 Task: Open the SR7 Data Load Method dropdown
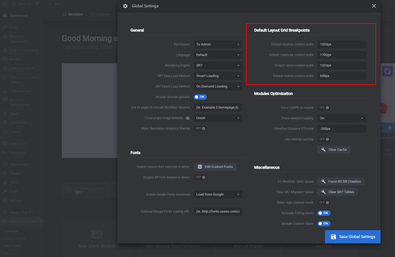pyautogui.click(x=218, y=76)
